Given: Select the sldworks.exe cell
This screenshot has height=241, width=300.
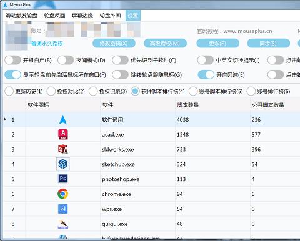Looking at the screenshot, I should pos(137,149).
